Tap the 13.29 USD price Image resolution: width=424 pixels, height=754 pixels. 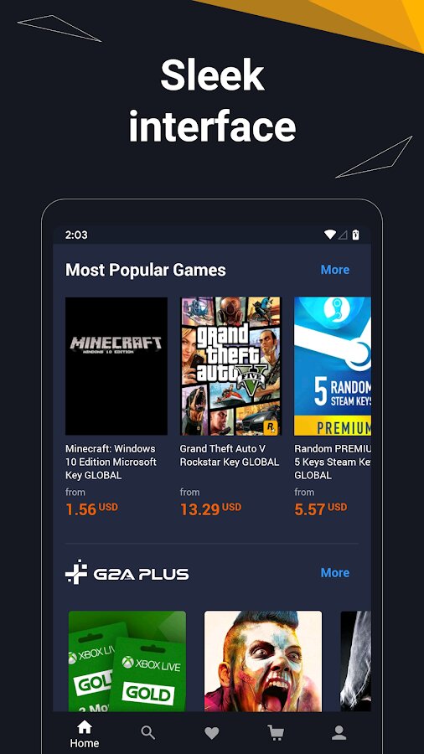(x=210, y=509)
